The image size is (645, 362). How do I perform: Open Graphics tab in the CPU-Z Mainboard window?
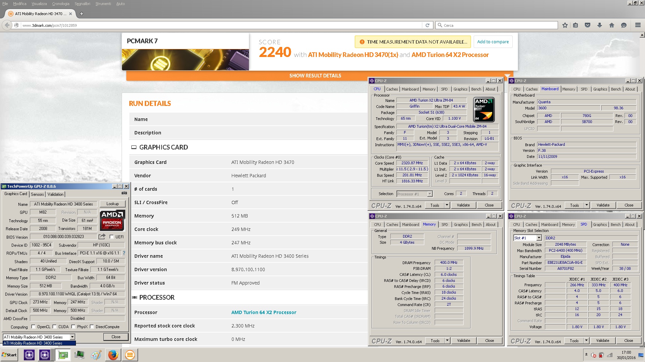tap(600, 89)
